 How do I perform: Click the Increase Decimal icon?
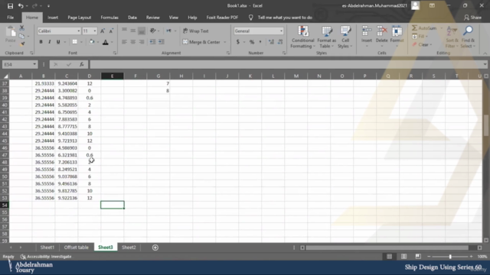coord(271,42)
